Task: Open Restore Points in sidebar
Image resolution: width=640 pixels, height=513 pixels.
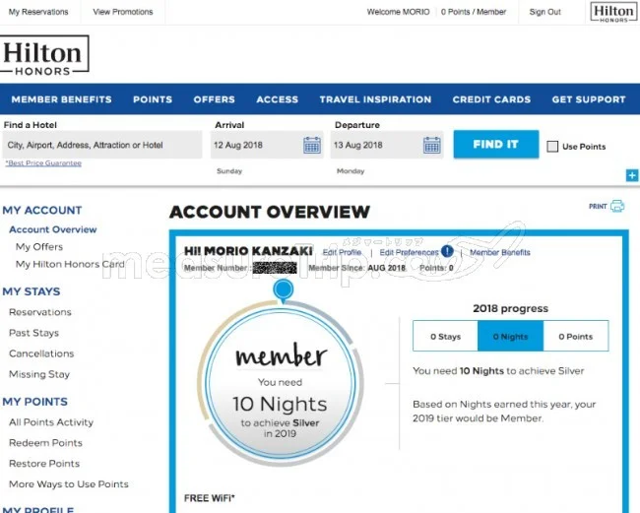Action: click(44, 464)
